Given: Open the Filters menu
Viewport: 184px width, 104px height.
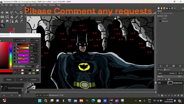Looking at the screenshot, I should pos(45,5).
